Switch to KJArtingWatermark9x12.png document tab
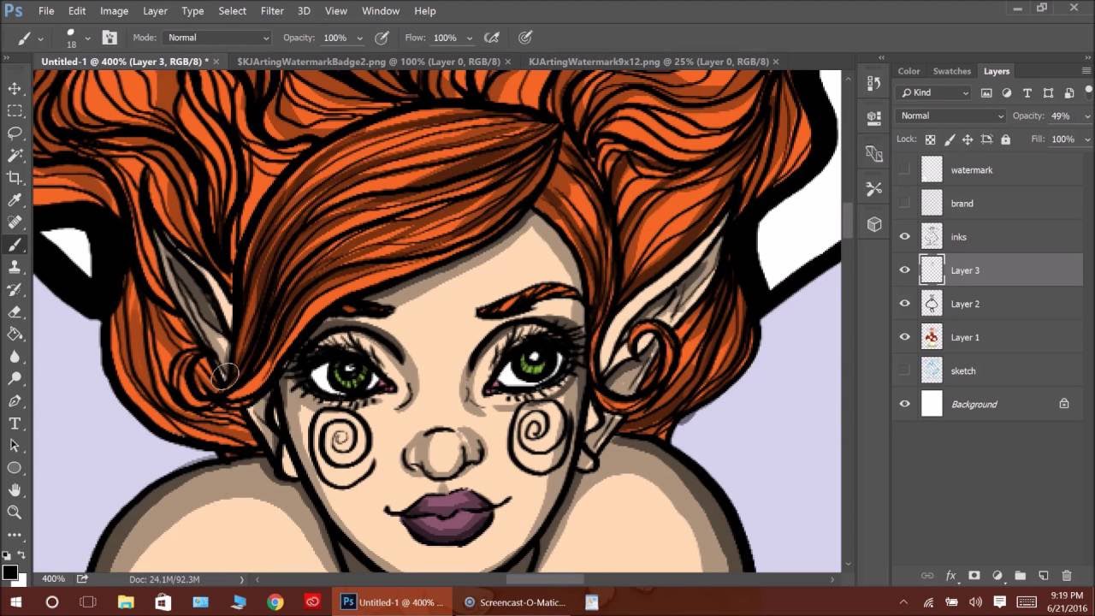 click(x=648, y=62)
